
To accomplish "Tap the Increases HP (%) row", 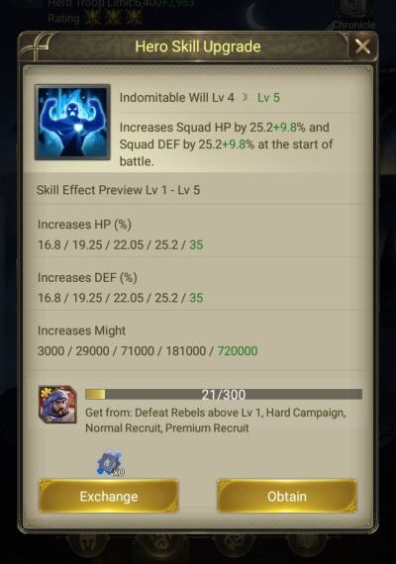I will click(198, 235).
